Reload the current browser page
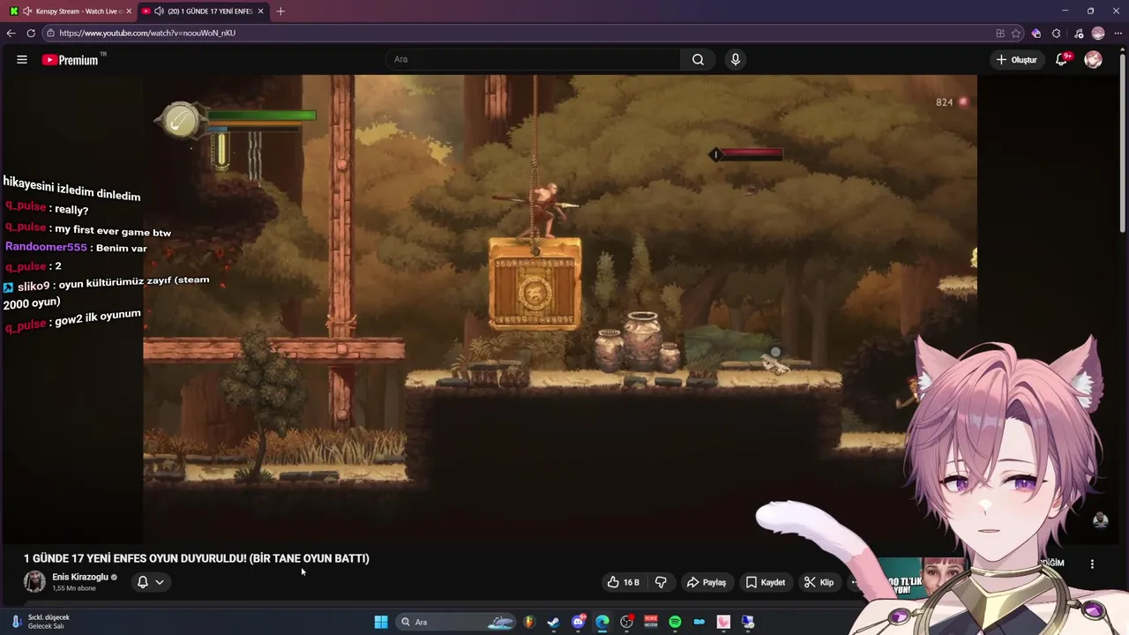Viewport: 1129px width, 635px height. pos(31,33)
